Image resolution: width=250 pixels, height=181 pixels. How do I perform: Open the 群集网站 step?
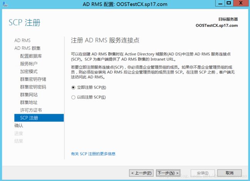point(29,95)
